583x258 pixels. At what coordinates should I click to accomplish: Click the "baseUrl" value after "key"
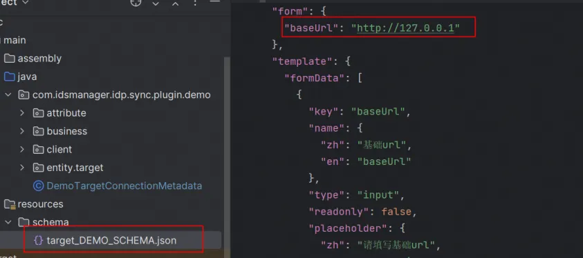[378, 112]
